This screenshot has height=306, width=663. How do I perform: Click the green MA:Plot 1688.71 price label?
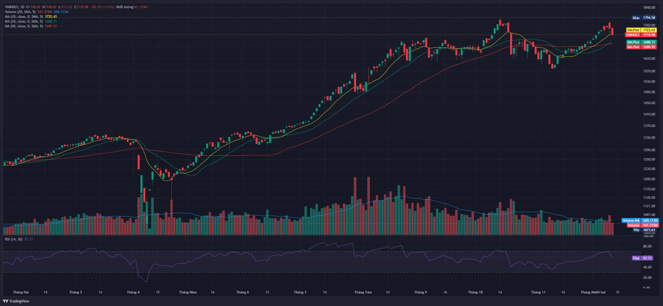coord(641,42)
